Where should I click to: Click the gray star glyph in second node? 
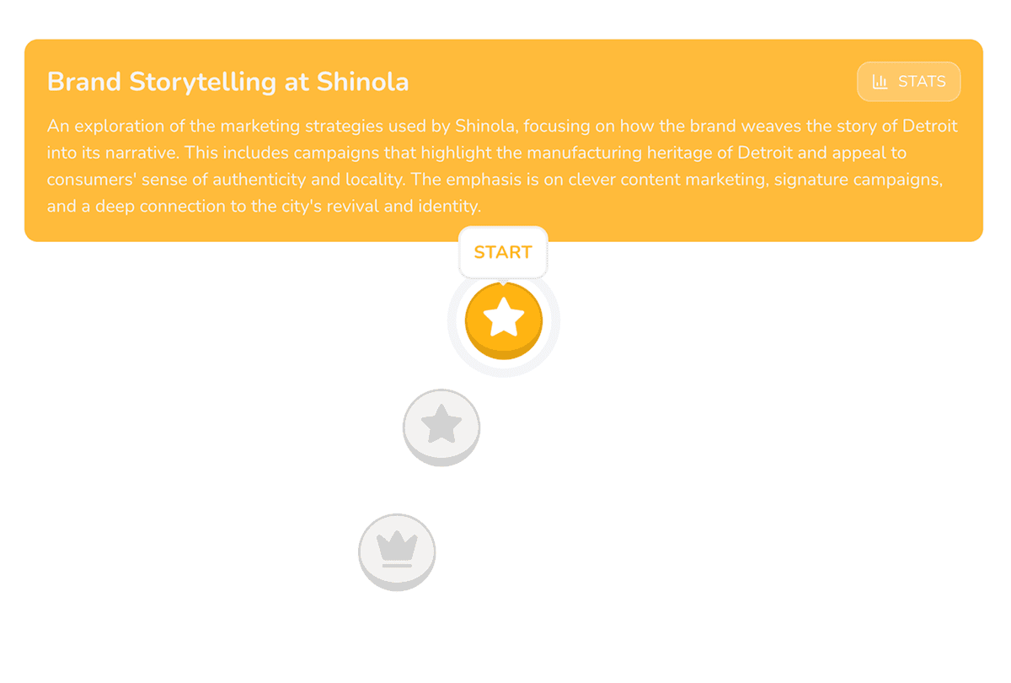coord(441,424)
